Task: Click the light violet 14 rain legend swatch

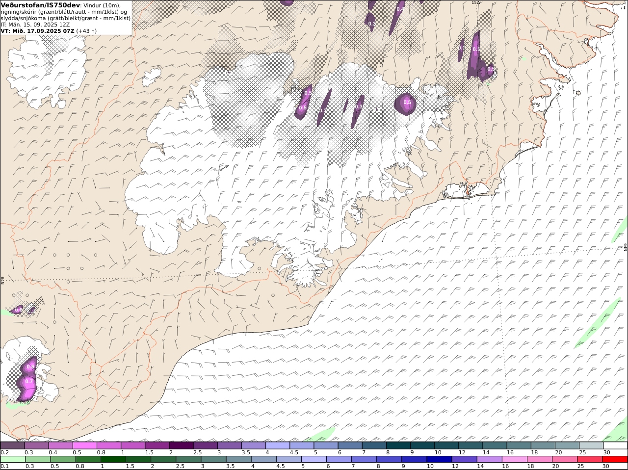Action: click(489, 460)
